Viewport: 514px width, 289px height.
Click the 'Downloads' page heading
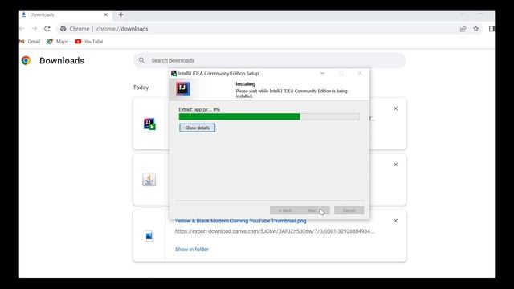coord(62,61)
